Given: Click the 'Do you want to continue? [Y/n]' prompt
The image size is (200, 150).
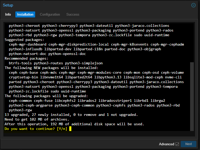Looking at the screenshot, I should tap(36, 129).
